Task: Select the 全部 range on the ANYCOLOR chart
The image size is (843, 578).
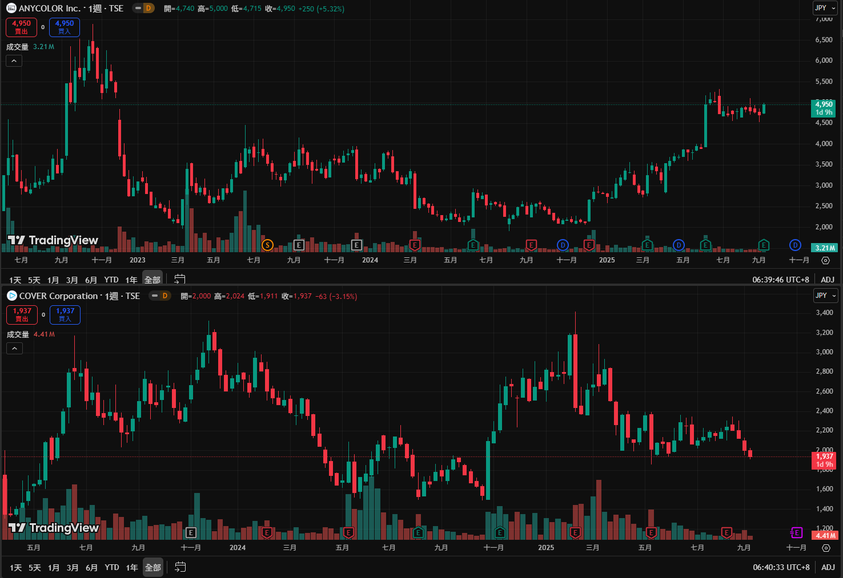Action: coord(152,280)
